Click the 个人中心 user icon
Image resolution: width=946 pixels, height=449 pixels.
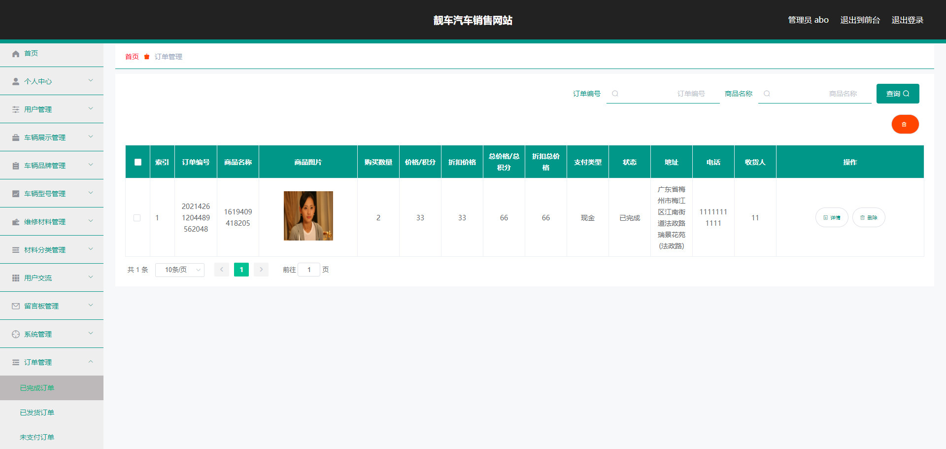point(16,82)
